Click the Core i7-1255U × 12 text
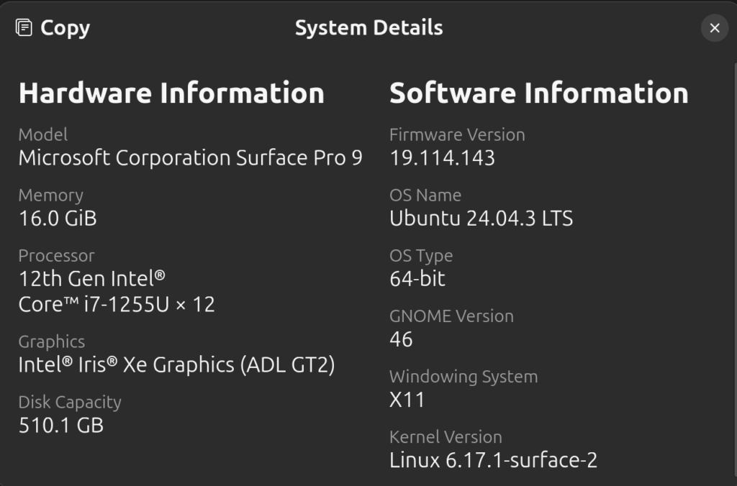The height and width of the screenshot is (486, 737). [117, 305]
